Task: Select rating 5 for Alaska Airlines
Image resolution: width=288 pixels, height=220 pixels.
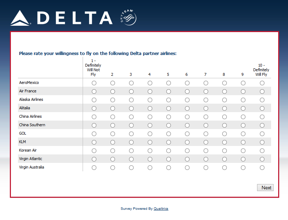Action: click(x=168, y=100)
